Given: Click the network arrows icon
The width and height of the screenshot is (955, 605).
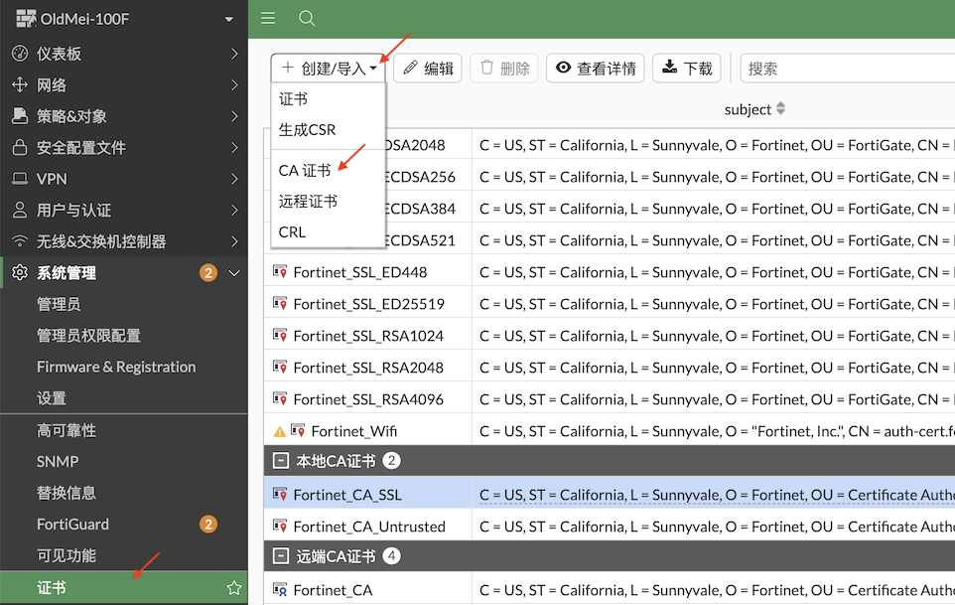Looking at the screenshot, I should 20,84.
